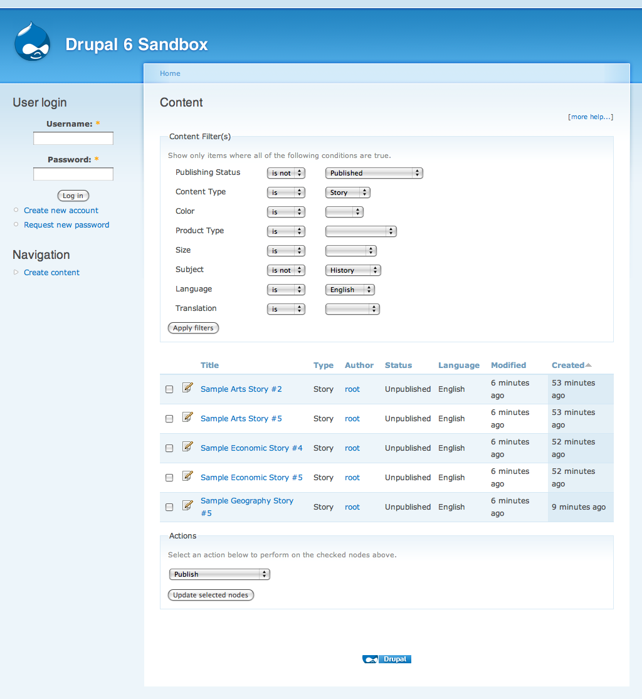The height and width of the screenshot is (699, 642).
Task: Click the Powered by Drupal footer badge
Action: (x=387, y=659)
